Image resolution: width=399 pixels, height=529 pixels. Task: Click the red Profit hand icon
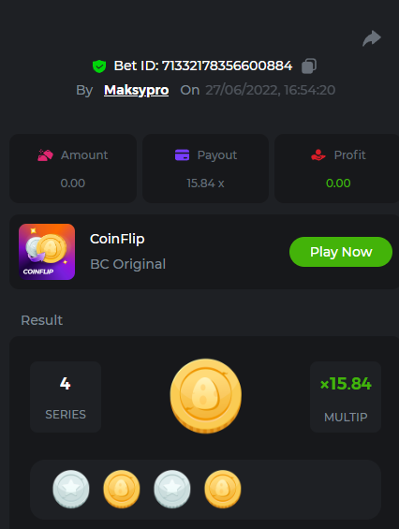pyautogui.click(x=318, y=154)
